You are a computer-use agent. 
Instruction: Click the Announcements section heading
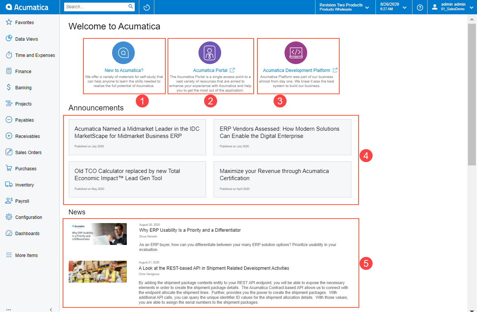(x=96, y=108)
